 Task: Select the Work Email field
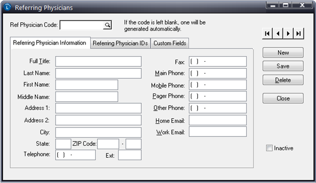pos(218,132)
